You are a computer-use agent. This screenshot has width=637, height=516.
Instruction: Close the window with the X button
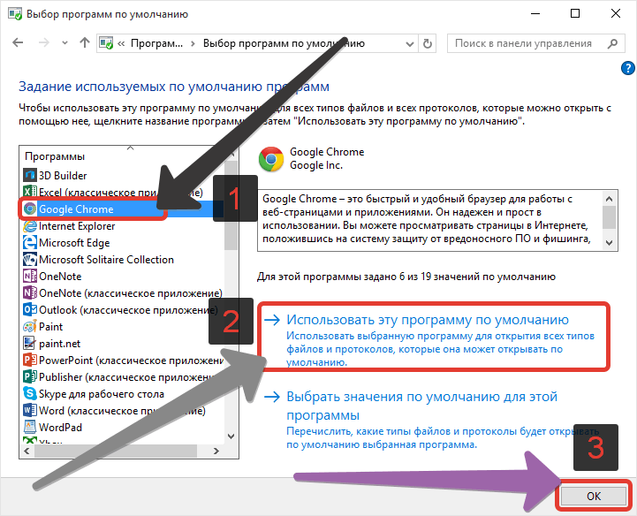[x=616, y=13]
